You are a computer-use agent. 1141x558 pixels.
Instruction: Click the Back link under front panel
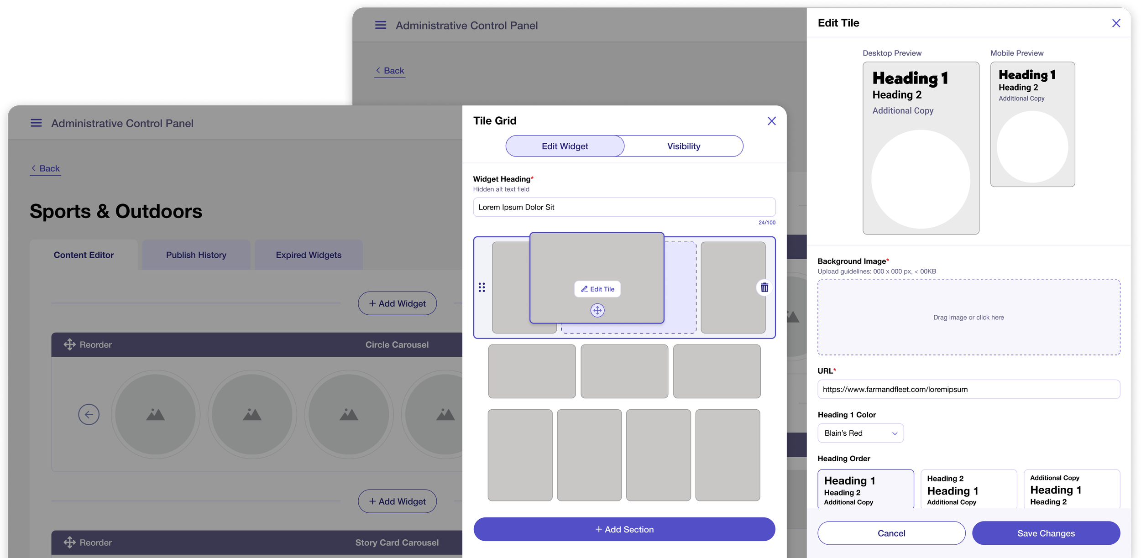46,168
